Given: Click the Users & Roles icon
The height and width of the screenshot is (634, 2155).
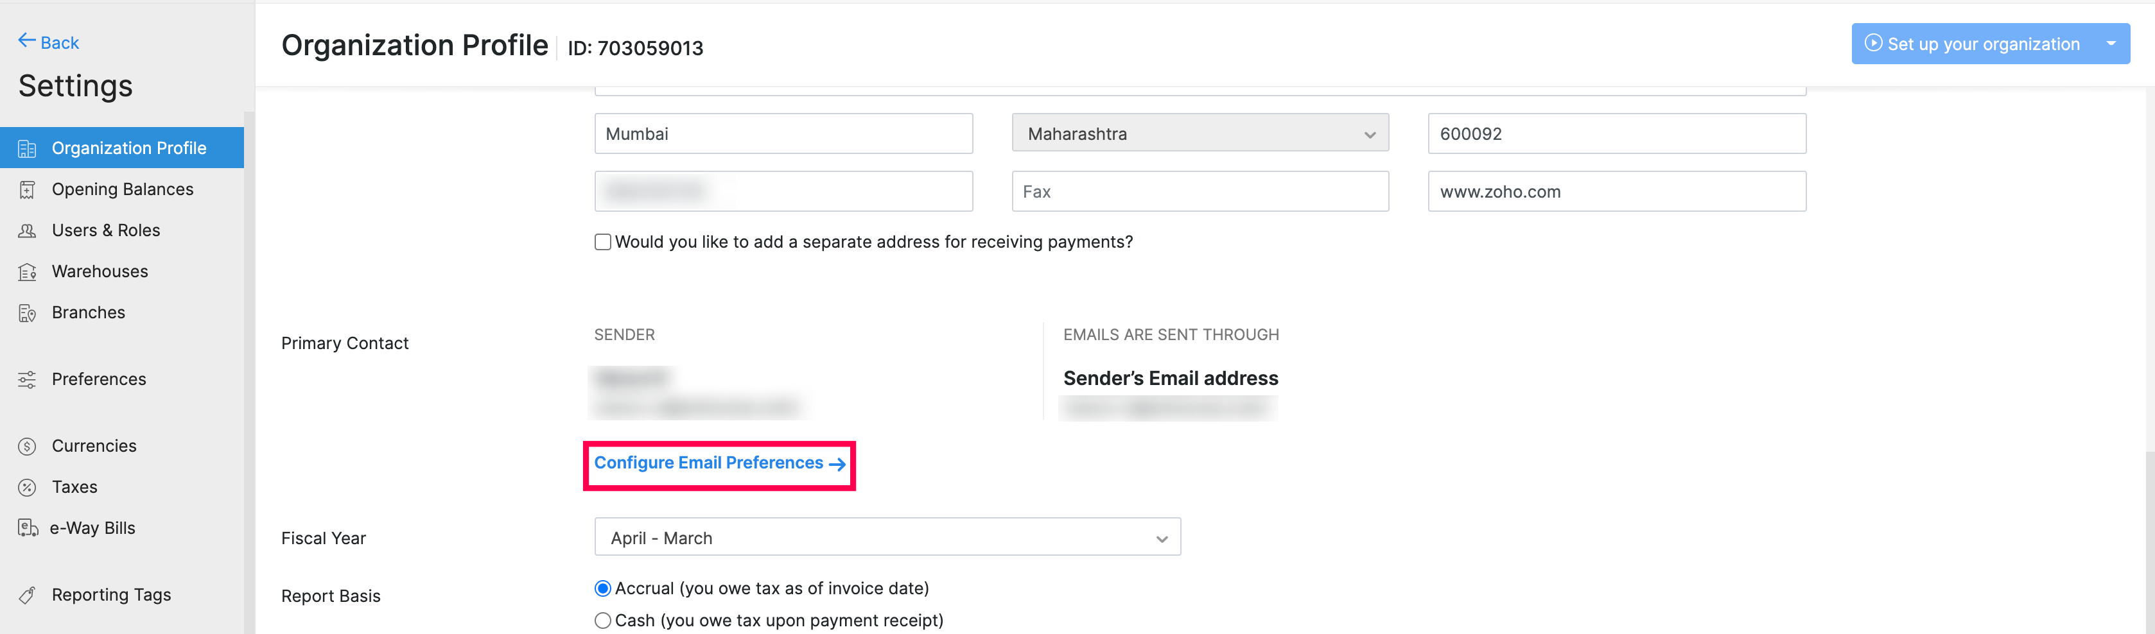Looking at the screenshot, I should [27, 231].
